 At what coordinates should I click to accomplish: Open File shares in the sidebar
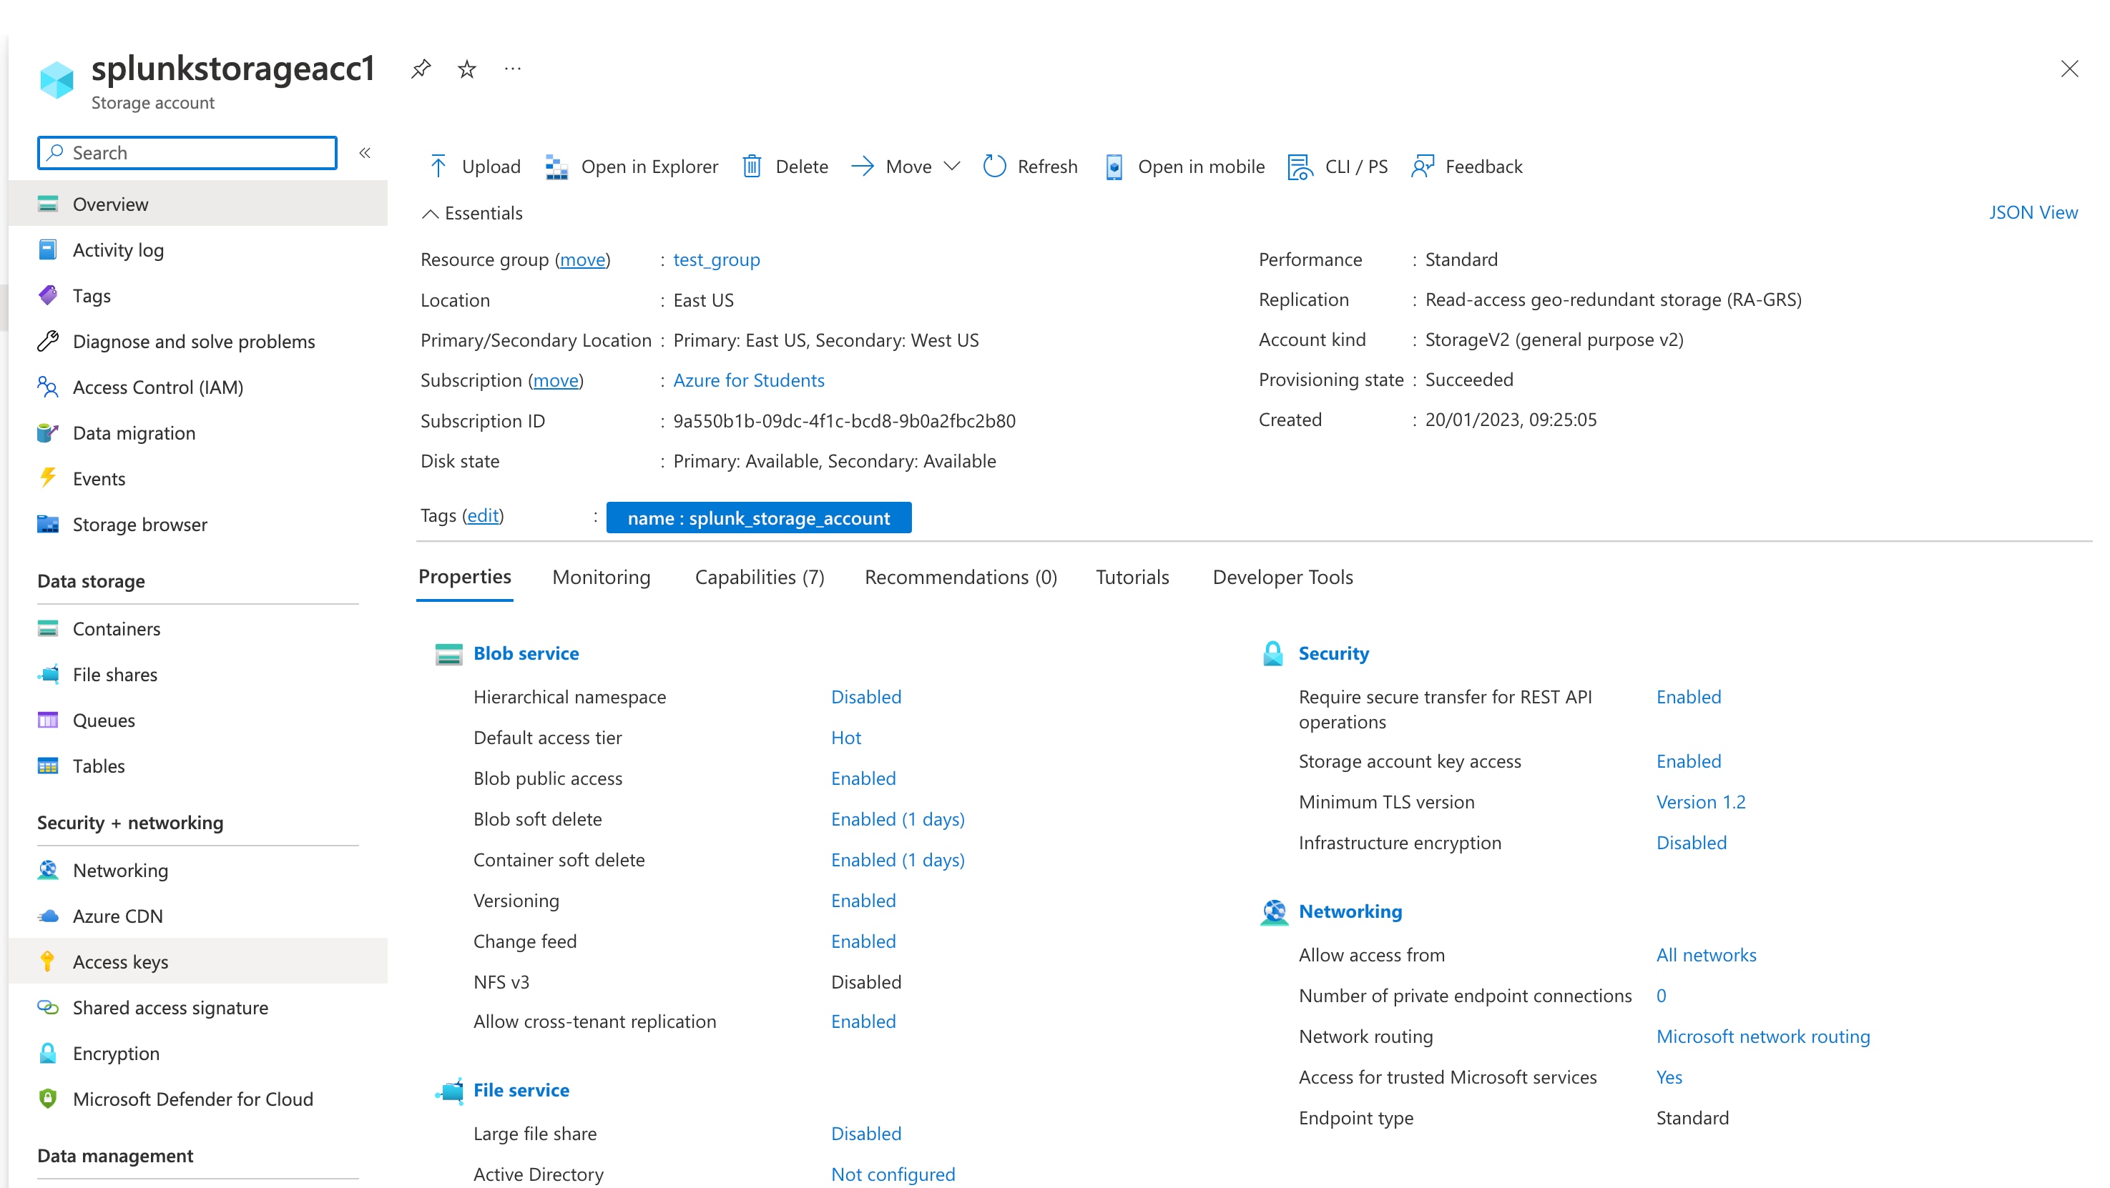(197, 675)
